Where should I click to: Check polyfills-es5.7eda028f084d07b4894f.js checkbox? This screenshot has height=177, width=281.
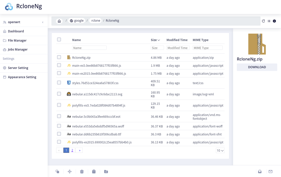(x=59, y=105)
